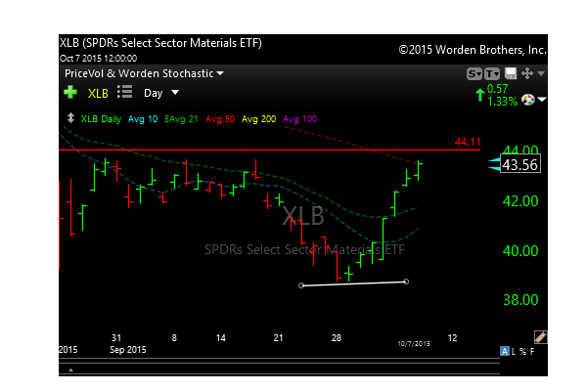Open the symbol list icon beside XLB
Screen dimensions: 587x391
(x=124, y=92)
